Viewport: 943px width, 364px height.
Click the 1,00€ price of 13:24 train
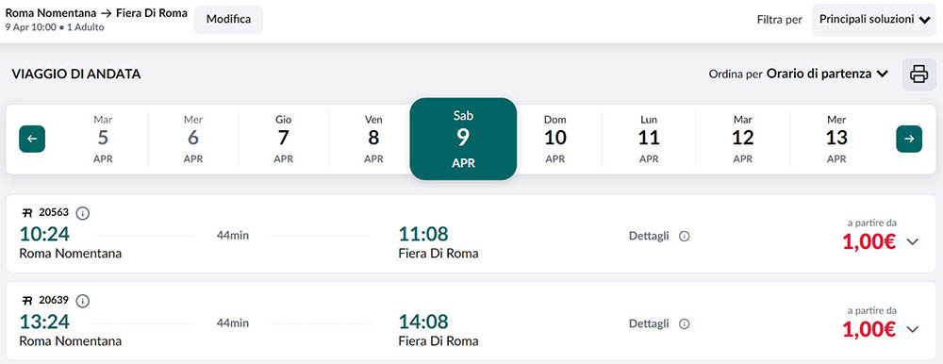pyautogui.click(x=869, y=330)
